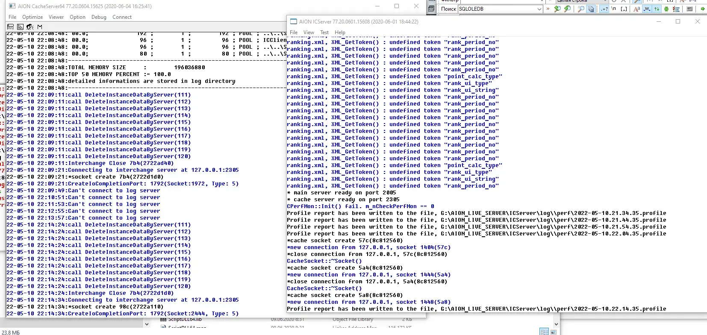Switch to large thumbnails view icon
The image size is (707, 335).
[554, 332]
